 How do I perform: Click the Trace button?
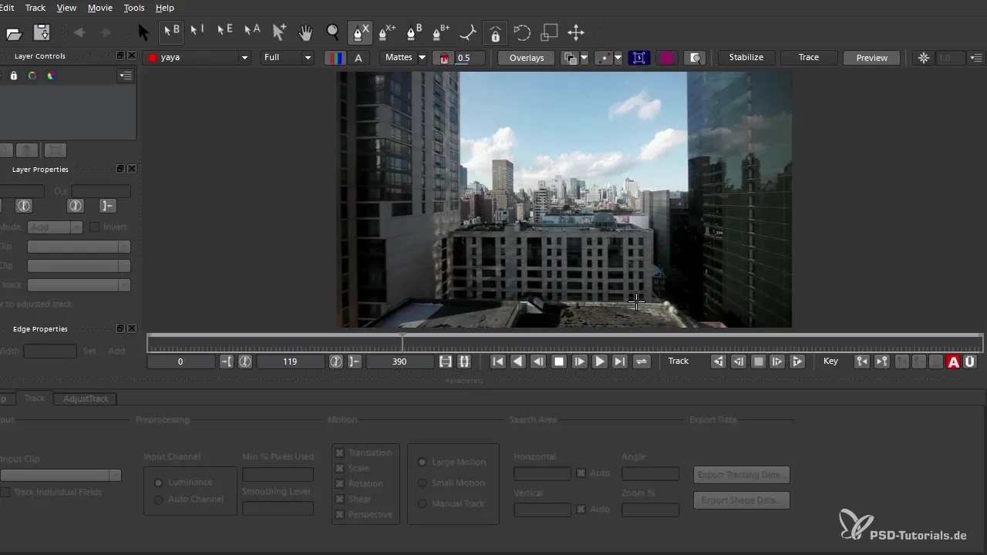[x=809, y=58]
